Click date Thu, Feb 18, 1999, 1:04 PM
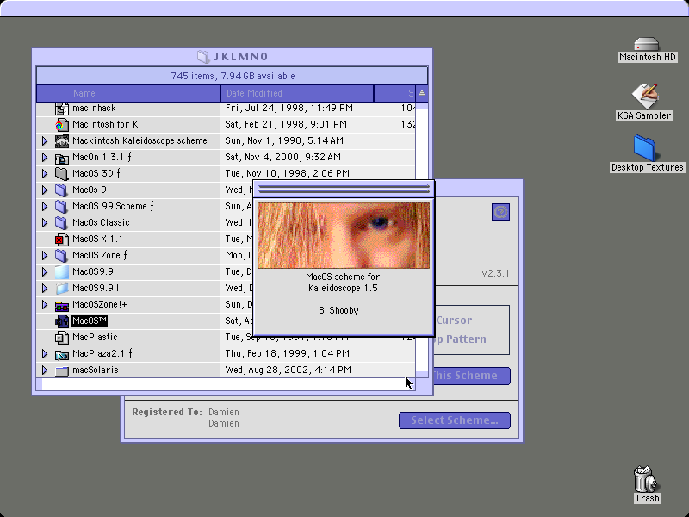The width and height of the screenshot is (689, 517). [x=288, y=353]
